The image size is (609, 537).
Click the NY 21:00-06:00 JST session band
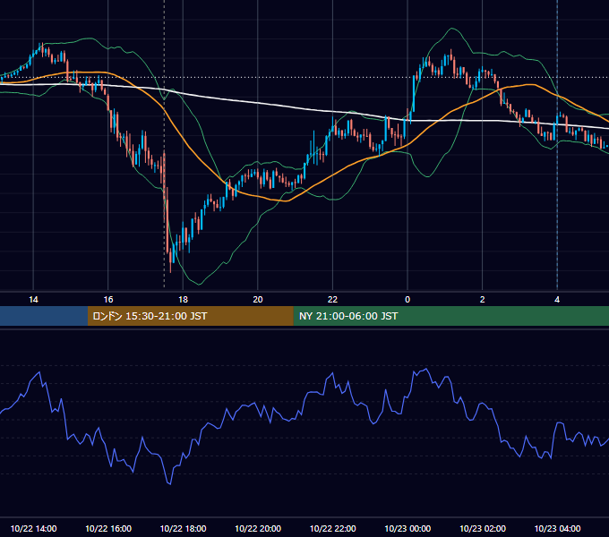450,316
